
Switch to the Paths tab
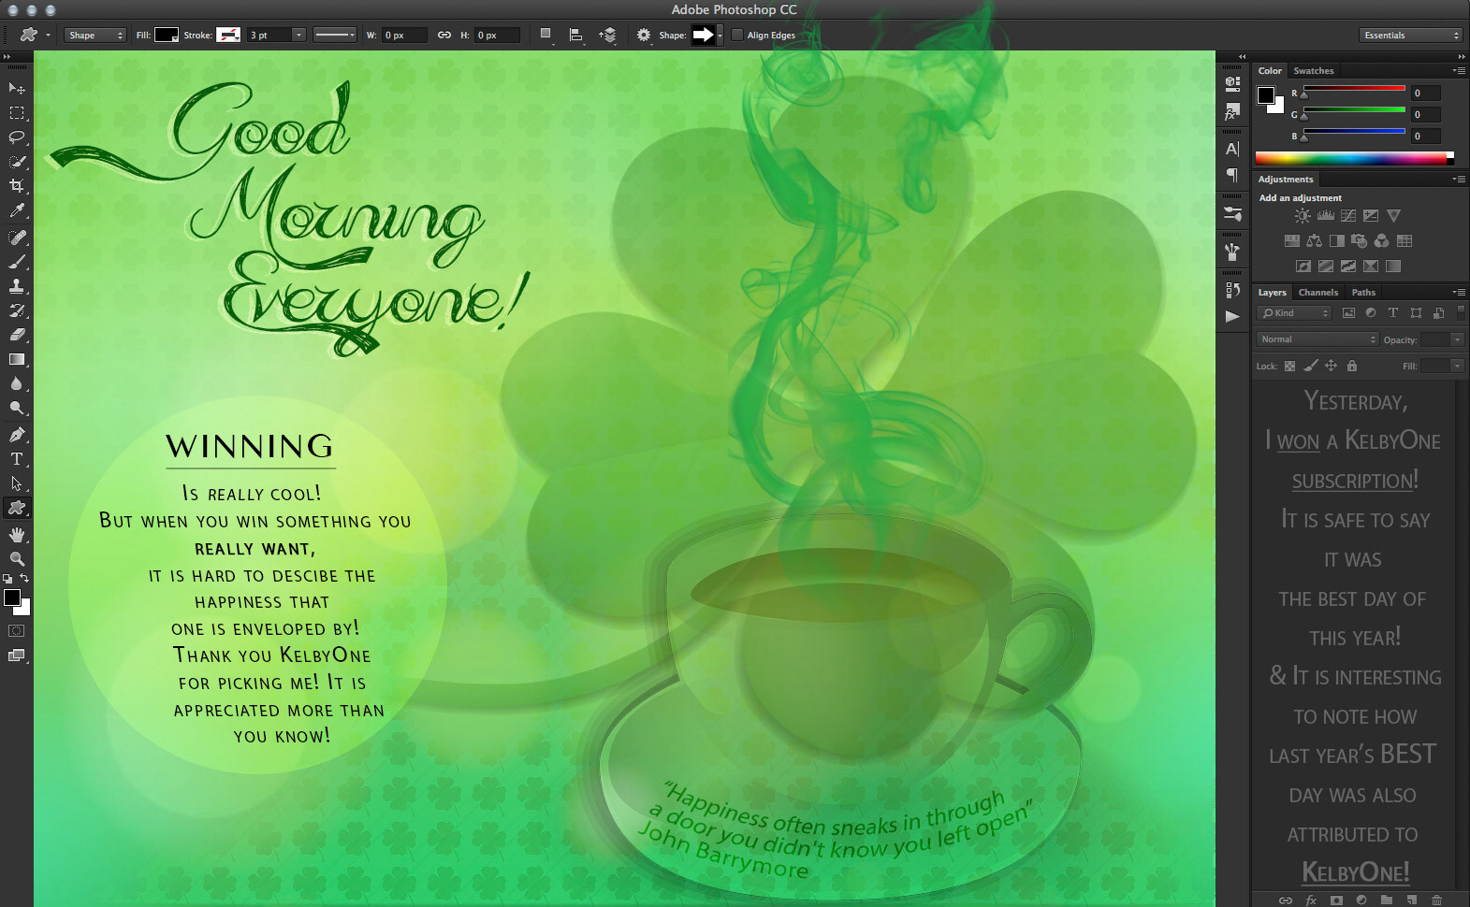(1364, 293)
